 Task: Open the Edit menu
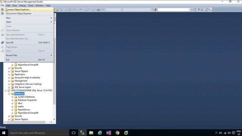click(8, 5)
